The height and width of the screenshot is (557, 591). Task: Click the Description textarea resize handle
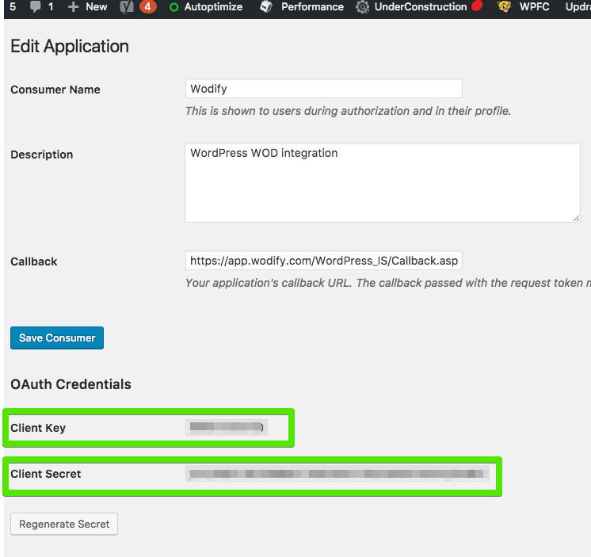[576, 218]
